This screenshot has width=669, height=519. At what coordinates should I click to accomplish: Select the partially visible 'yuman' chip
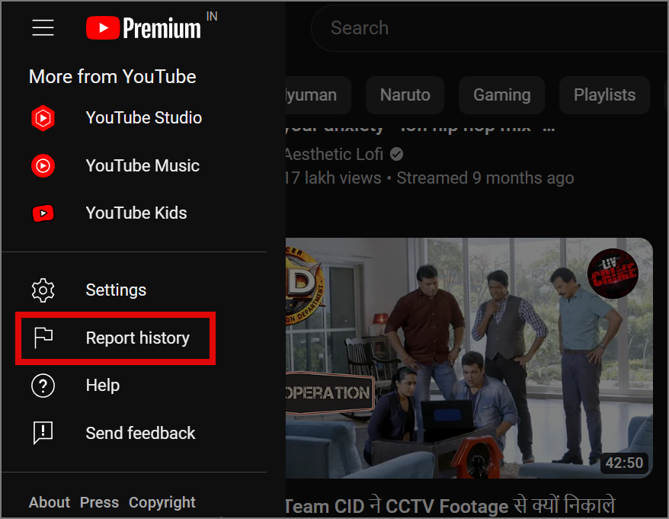click(318, 95)
